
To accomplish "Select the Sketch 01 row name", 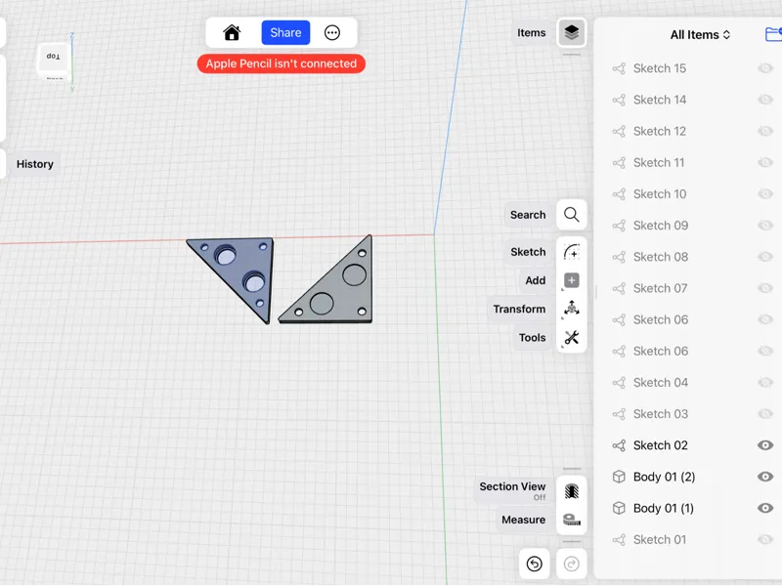I will pos(659,540).
